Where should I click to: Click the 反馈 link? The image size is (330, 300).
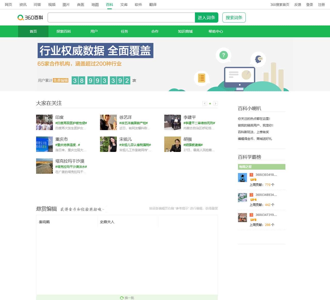(298, 5)
